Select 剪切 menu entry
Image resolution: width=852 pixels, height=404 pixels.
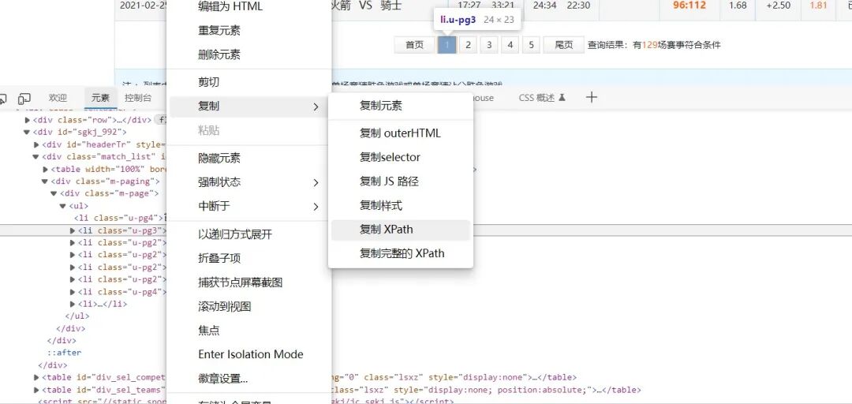click(x=208, y=82)
